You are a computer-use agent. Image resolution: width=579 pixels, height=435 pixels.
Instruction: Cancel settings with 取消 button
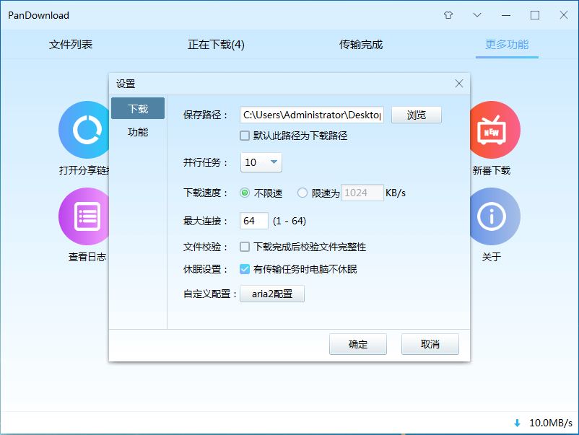pyautogui.click(x=430, y=344)
